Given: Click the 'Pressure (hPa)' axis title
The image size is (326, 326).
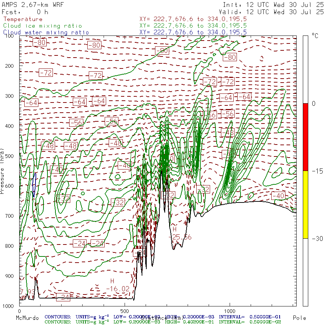Looking at the screenshot, I should [2, 171].
